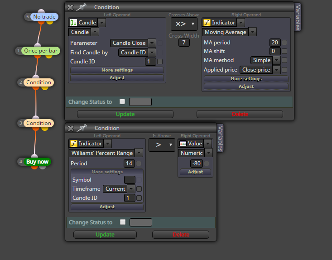Toggle the checkbox next to upper Candle ID
Image resolution: width=332 pixels, height=260 pixels.
click(x=160, y=62)
